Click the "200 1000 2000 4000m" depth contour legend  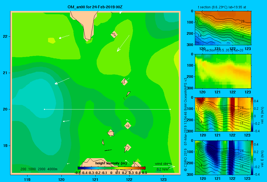click(x=39, y=169)
